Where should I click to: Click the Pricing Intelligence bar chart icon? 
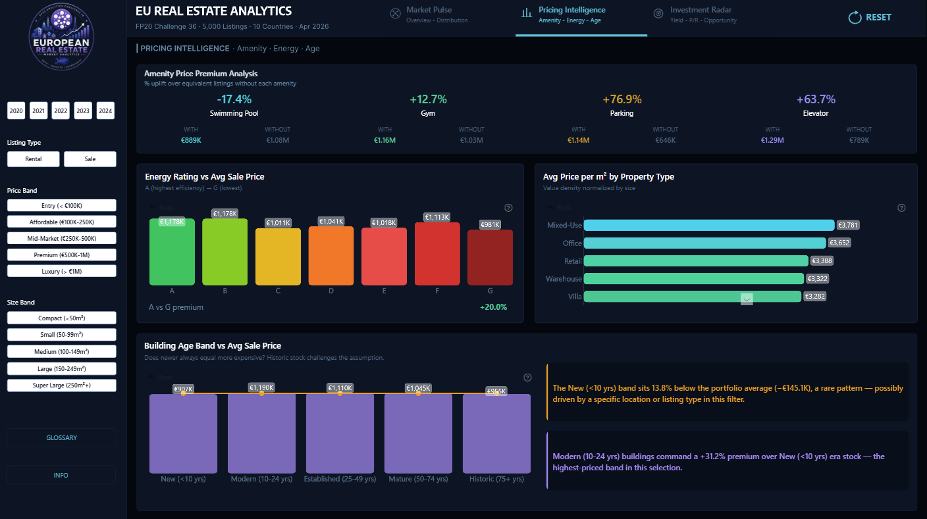tap(527, 14)
